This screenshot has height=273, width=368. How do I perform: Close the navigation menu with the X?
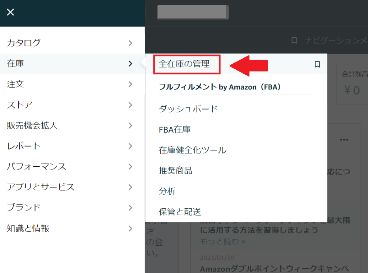click(10, 12)
